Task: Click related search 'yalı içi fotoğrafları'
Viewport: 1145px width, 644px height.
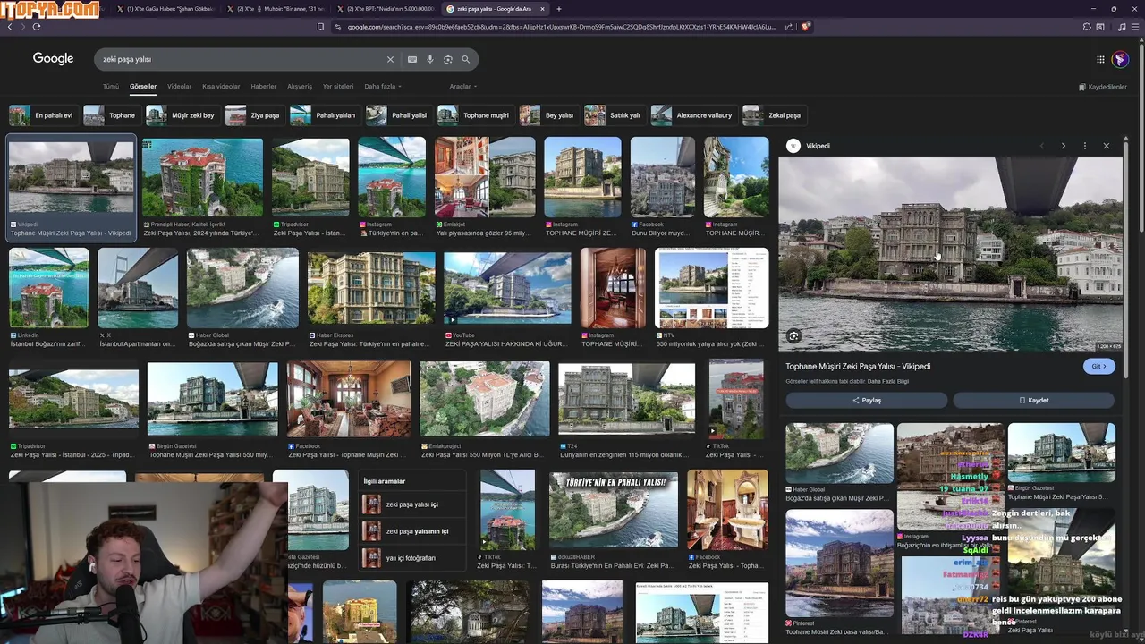Action: coord(411,558)
